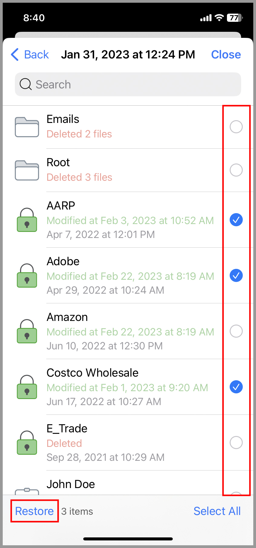Uncheck the Adobe record
The width and height of the screenshot is (256, 548).
tap(236, 276)
